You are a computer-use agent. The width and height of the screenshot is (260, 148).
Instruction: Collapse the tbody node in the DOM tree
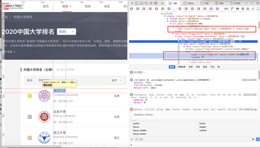pos(167,21)
